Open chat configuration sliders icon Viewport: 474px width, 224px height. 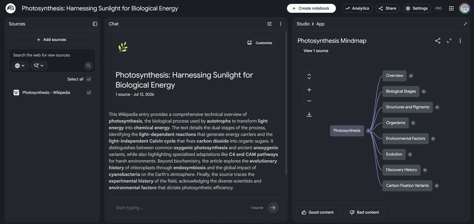tap(269, 24)
